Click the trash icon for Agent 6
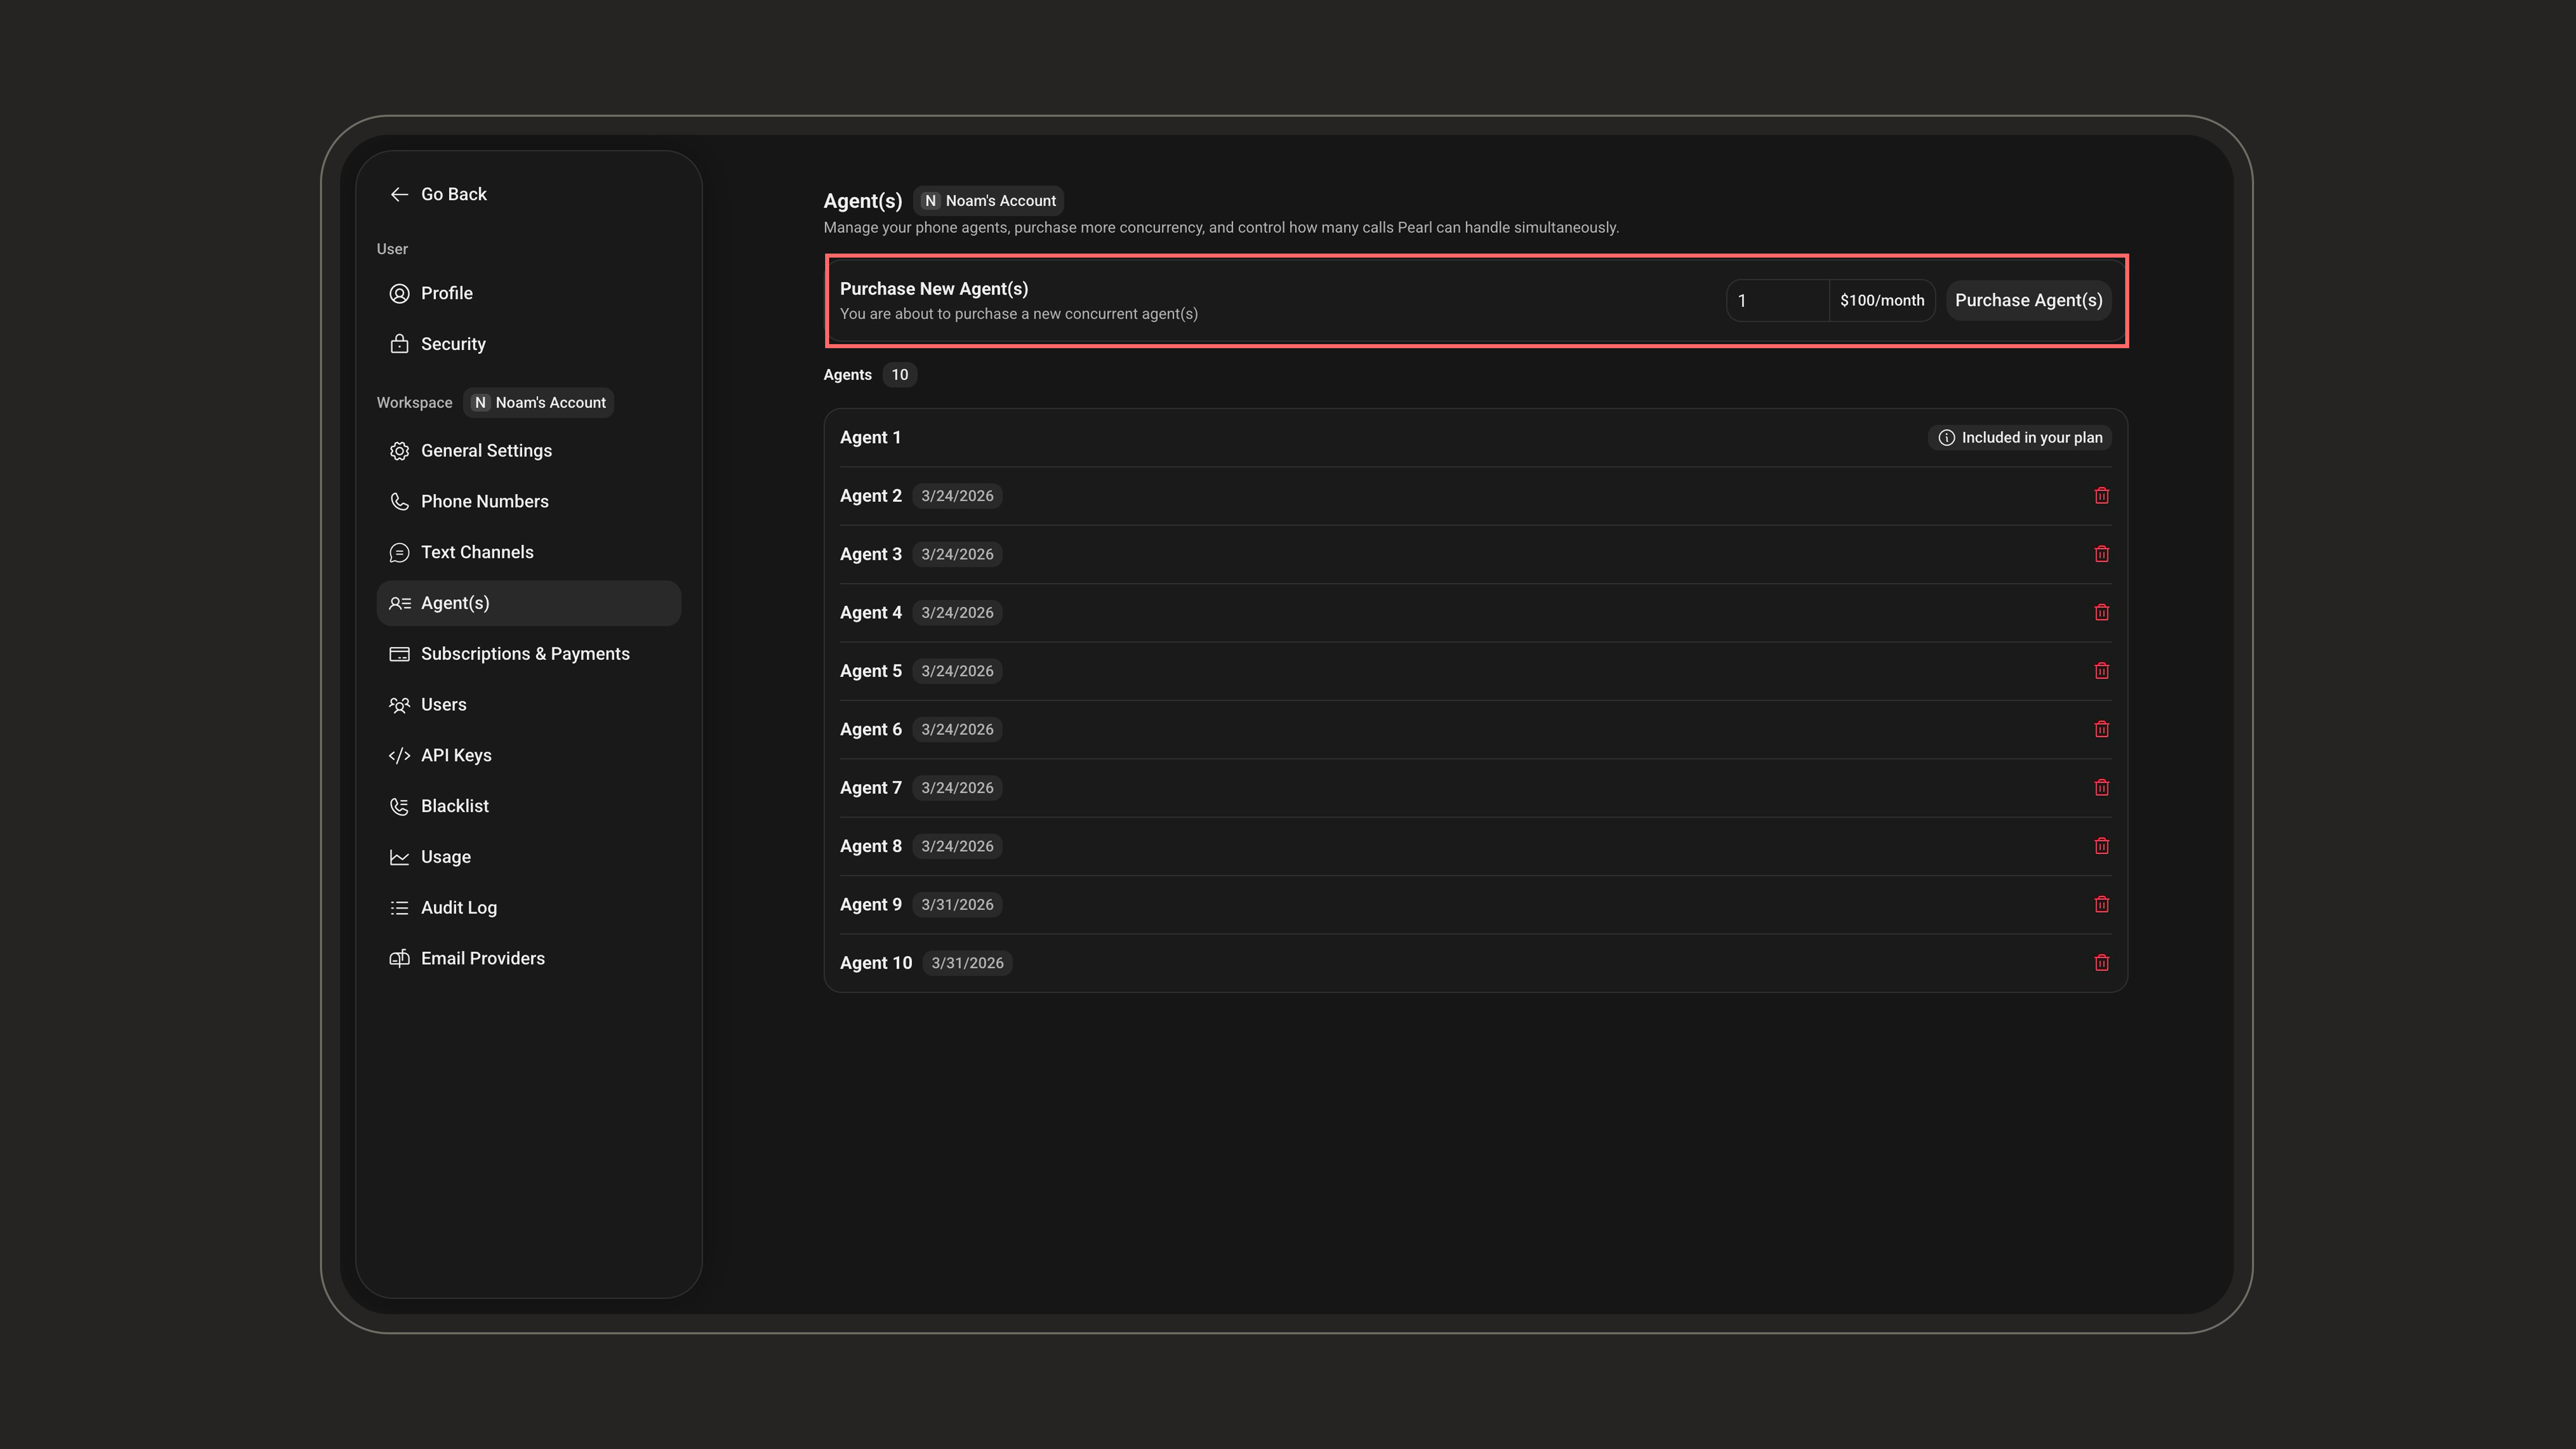The width and height of the screenshot is (2576, 1449). tap(2101, 729)
